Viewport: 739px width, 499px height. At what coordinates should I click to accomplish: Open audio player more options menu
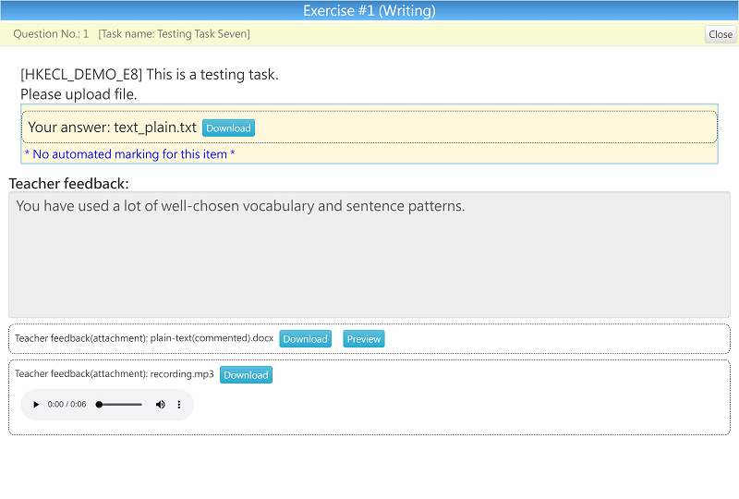coord(179,405)
